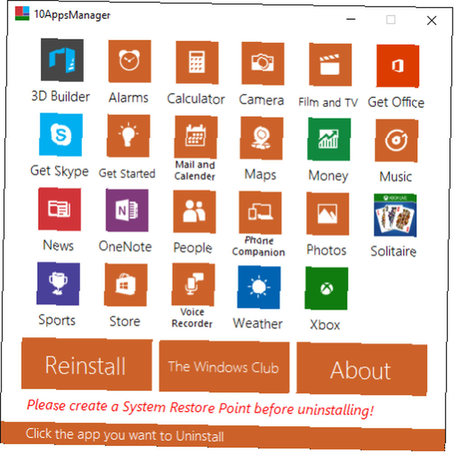The width and height of the screenshot is (454, 453).
Task: Click the disabled maximize button
Action: coord(391,20)
